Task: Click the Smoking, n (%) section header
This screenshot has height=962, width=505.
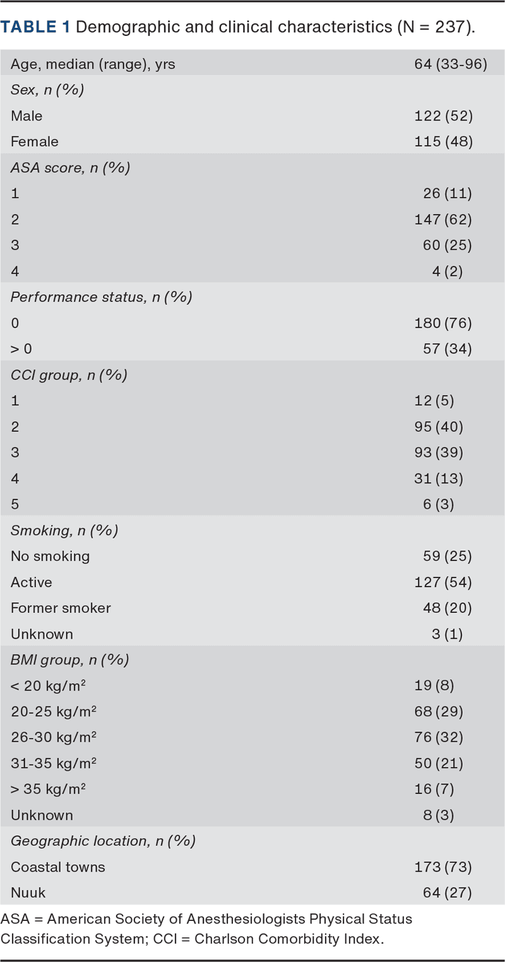Action: [64, 530]
